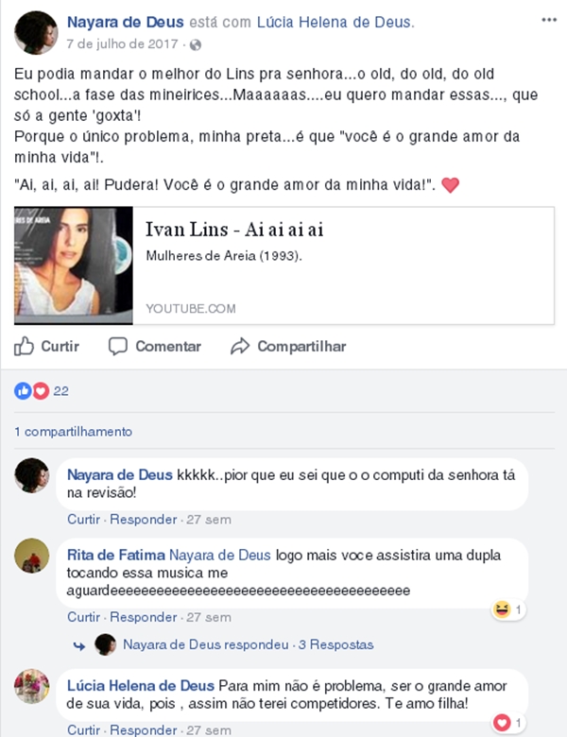View the 1 compartilhamento share list
Viewport: 567px width, 737px height.
coord(74,432)
